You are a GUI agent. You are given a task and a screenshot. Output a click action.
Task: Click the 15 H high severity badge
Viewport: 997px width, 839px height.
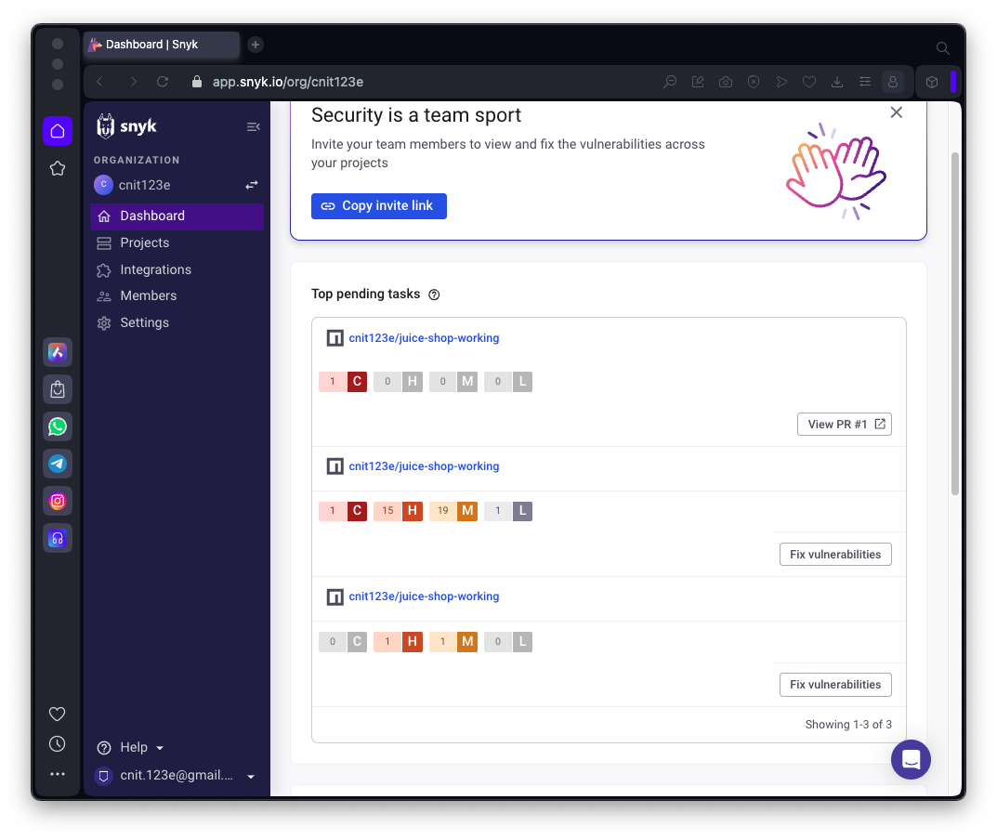click(398, 511)
